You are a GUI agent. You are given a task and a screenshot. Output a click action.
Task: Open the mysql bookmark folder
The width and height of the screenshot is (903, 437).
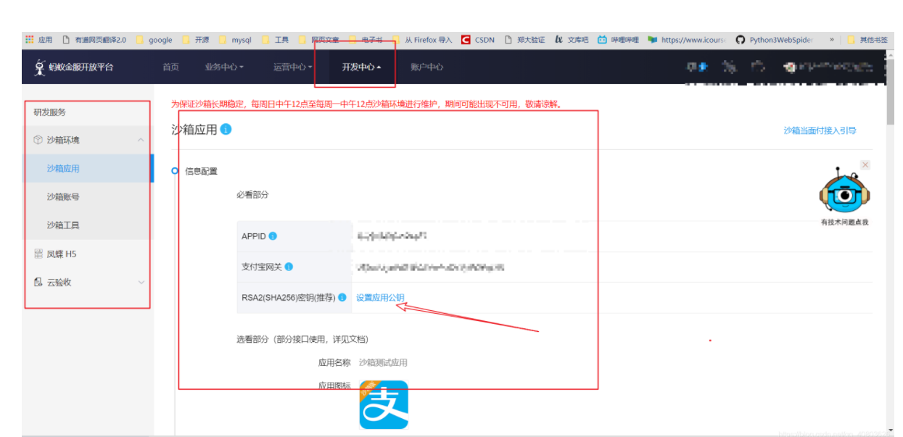(x=236, y=40)
